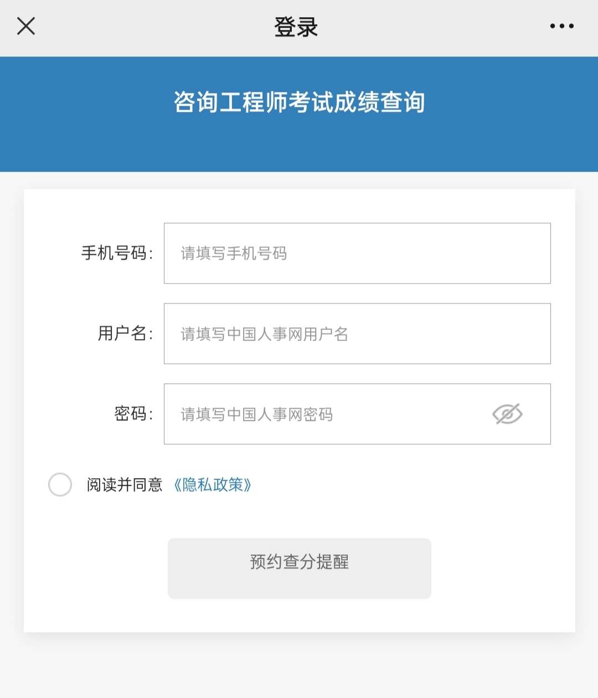This screenshot has height=698, width=598.
Task: Toggle password visibility eye icon
Action: (x=507, y=414)
